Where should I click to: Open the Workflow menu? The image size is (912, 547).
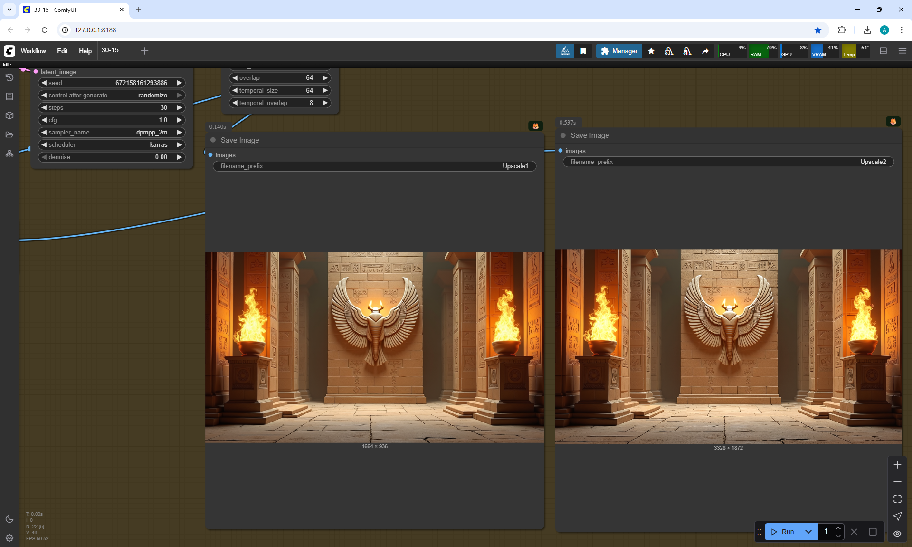tap(33, 51)
